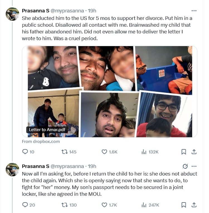Repost the first tweet with 145 reposts
This screenshot has width=209, height=213.
point(65,152)
